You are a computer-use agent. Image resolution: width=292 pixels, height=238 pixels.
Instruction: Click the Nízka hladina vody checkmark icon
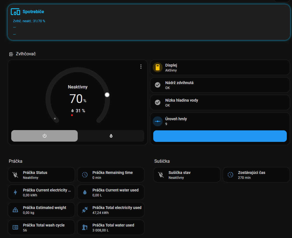point(158,102)
